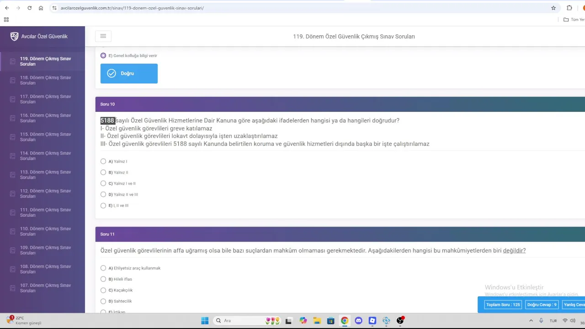Open Discord from the taskbar
Viewport: 585px width, 329px height.
pyautogui.click(x=358, y=321)
